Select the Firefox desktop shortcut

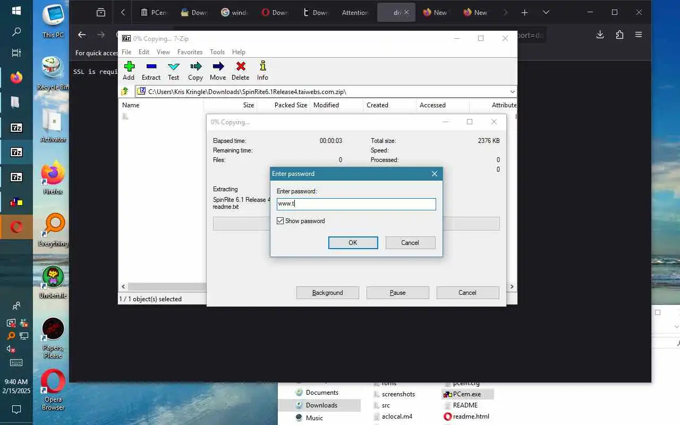point(53,177)
